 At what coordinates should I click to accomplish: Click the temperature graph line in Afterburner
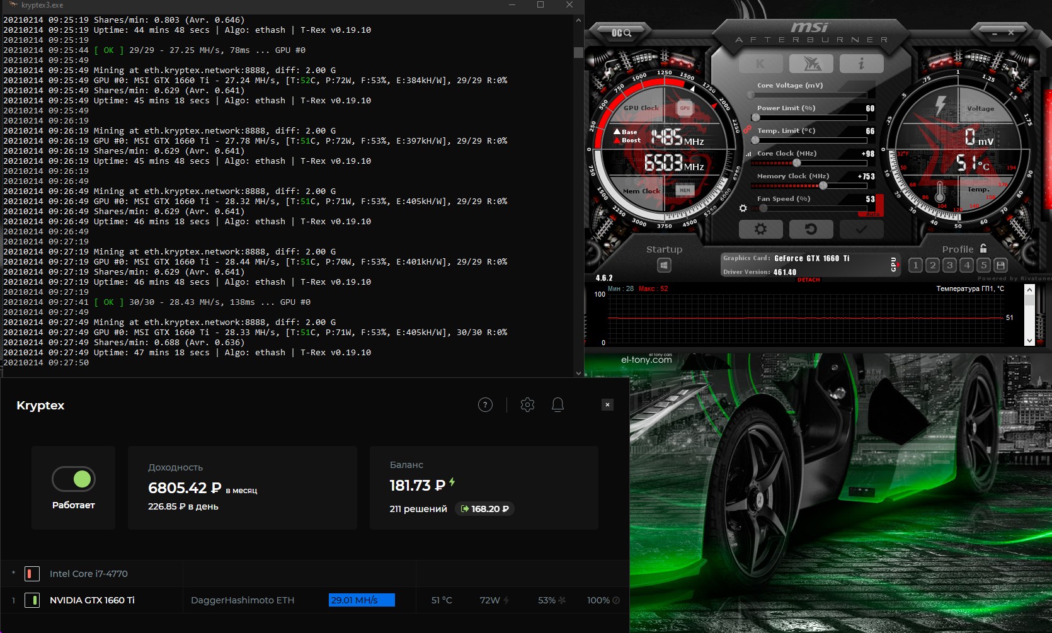[x=805, y=318]
